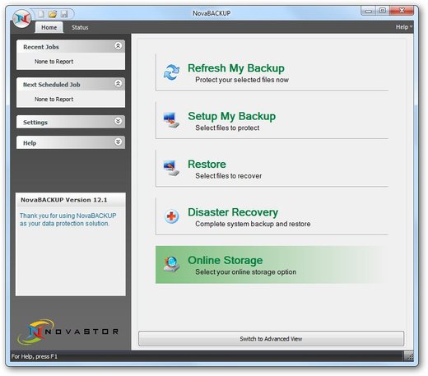Open the Help dropdown menu at top right
Image resolution: width=428 pixels, height=376 pixels.
404,27
